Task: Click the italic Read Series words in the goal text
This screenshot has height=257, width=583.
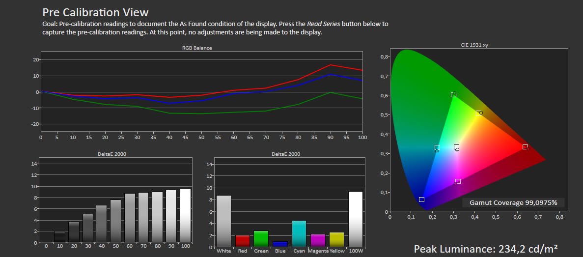Action: pyautogui.click(x=323, y=24)
